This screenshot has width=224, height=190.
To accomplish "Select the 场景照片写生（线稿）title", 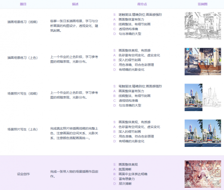I will coord(22,93).
